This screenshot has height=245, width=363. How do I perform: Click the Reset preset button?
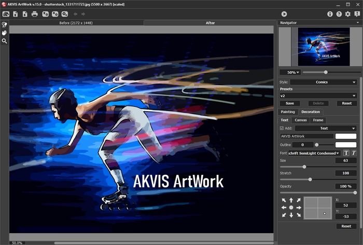(346, 103)
